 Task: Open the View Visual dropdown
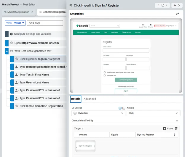click(x=15, y=23)
